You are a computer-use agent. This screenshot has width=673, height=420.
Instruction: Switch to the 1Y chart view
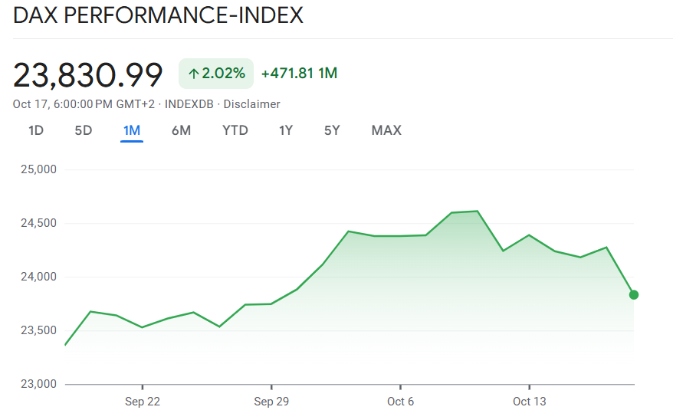click(286, 130)
